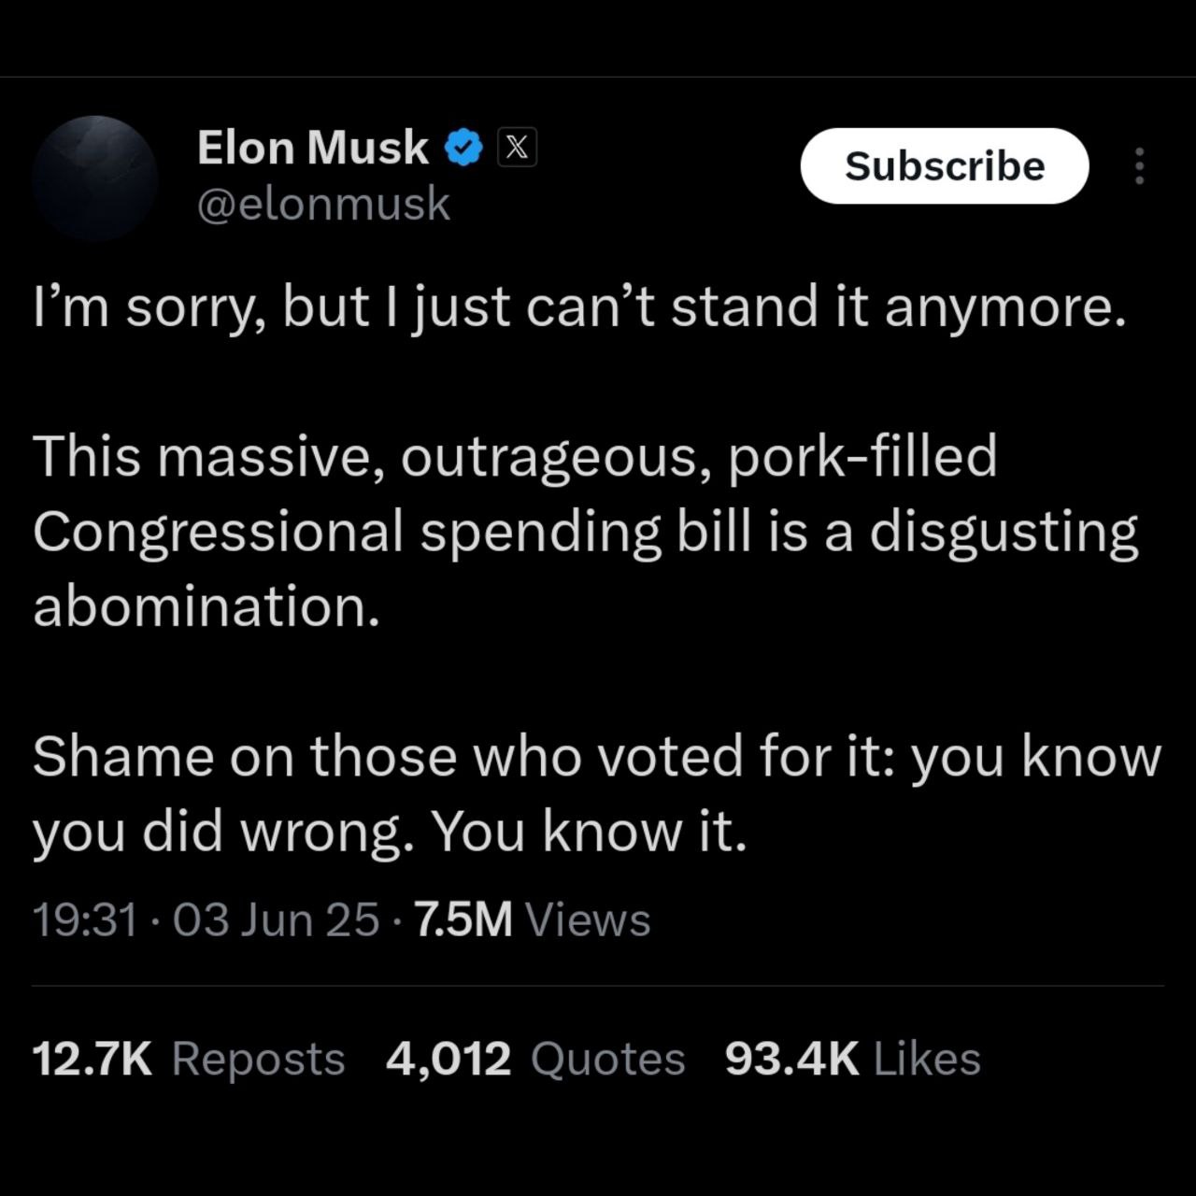Click the @elonmusk handle
Viewport: 1196px width, 1196px height.
pos(323,204)
